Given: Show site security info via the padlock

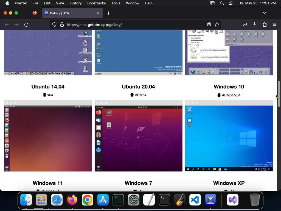Looking at the screenshot, I should click(x=62, y=24).
